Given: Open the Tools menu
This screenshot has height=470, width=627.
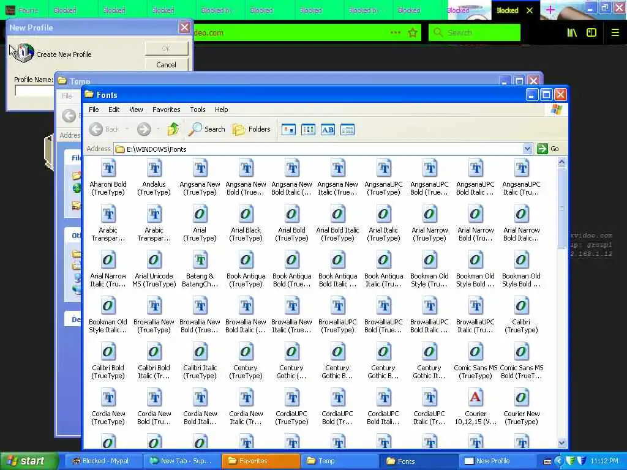Looking at the screenshot, I should point(198,110).
